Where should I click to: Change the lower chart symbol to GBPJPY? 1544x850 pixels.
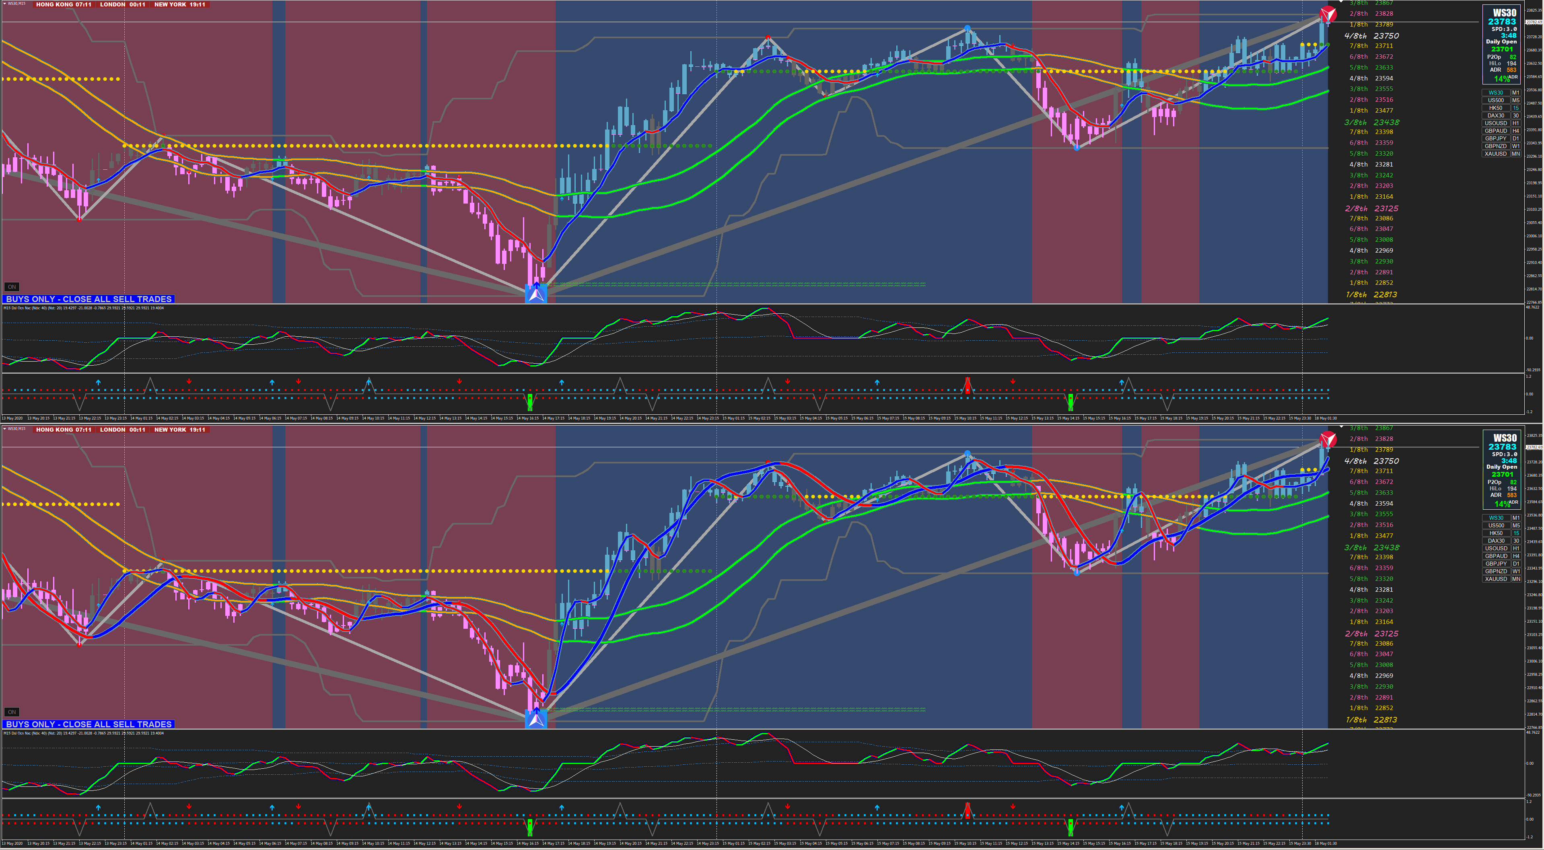coord(1495,564)
